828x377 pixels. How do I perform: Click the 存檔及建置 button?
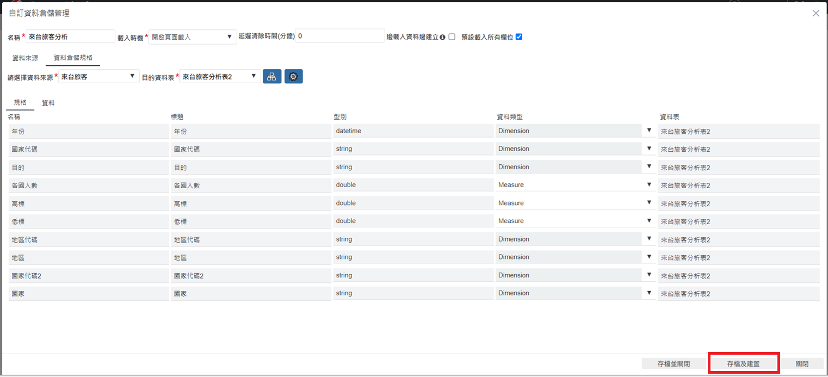click(x=743, y=363)
